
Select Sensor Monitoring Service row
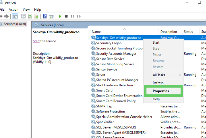pos(115,64)
